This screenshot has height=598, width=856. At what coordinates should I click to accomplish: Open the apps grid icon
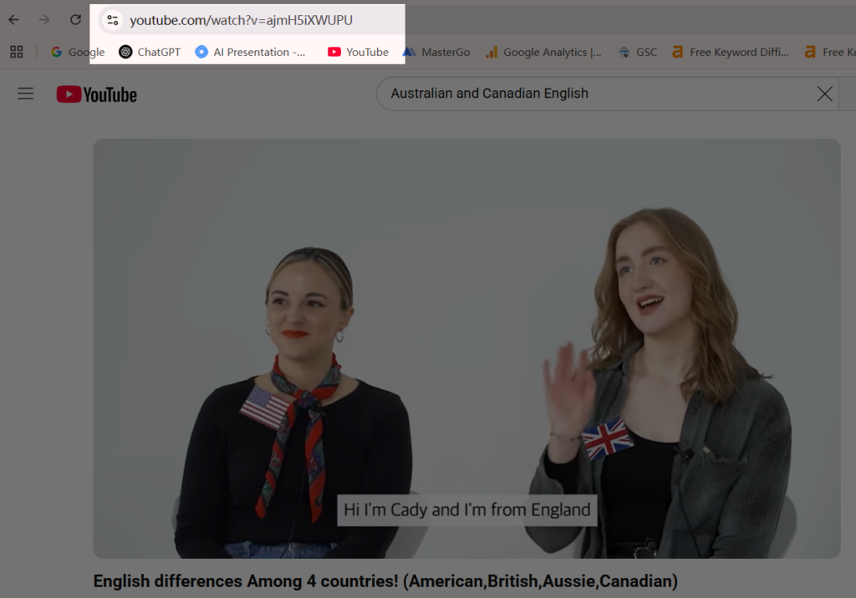point(16,52)
